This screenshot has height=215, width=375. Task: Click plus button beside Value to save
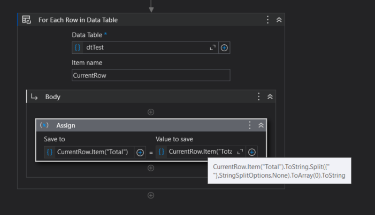tap(252, 152)
